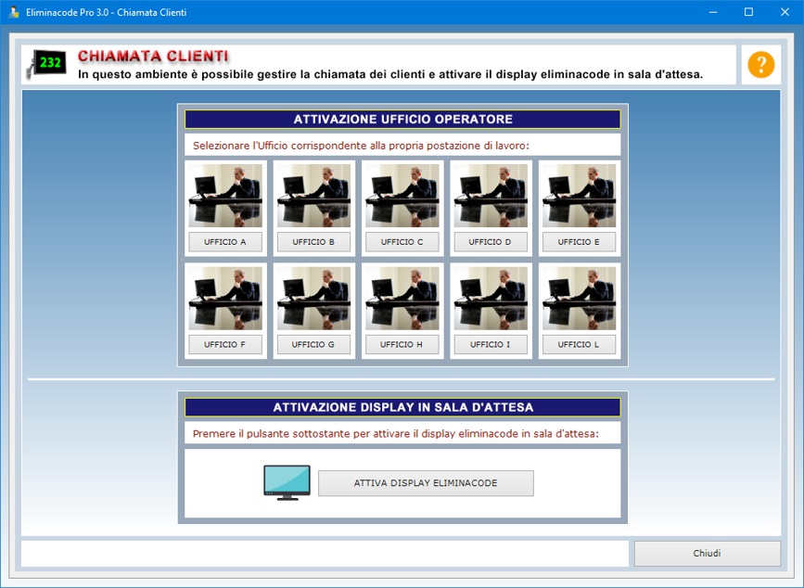Maximize the Eliminacode Pro window
This screenshot has width=804, height=588.
point(748,12)
